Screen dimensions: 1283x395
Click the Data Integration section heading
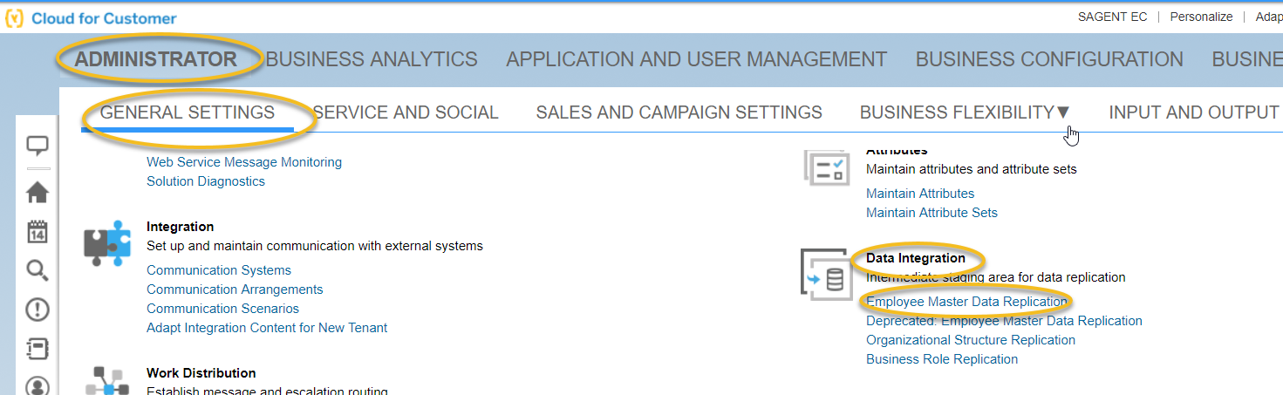click(916, 258)
